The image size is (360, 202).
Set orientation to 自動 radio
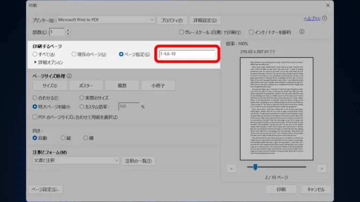click(x=35, y=138)
